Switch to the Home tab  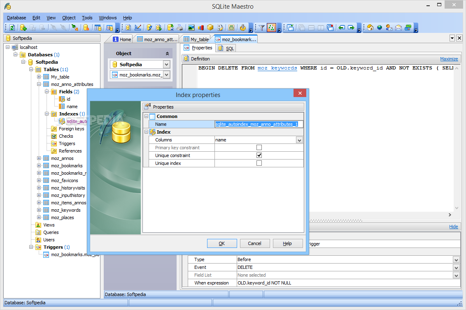coord(122,39)
